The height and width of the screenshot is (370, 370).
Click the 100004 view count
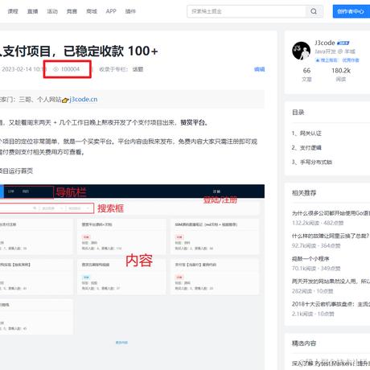click(x=70, y=69)
